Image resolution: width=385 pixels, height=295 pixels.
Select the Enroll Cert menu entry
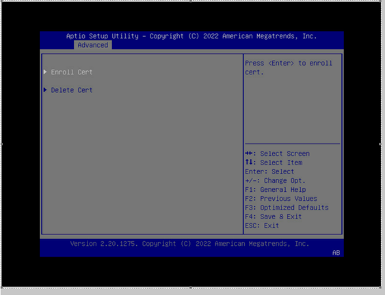(x=72, y=72)
